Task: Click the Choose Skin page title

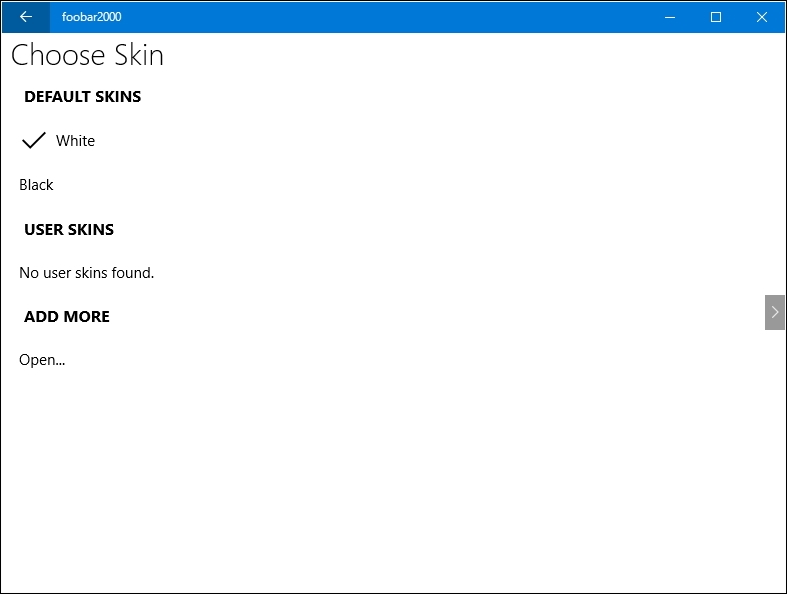Action: (87, 55)
